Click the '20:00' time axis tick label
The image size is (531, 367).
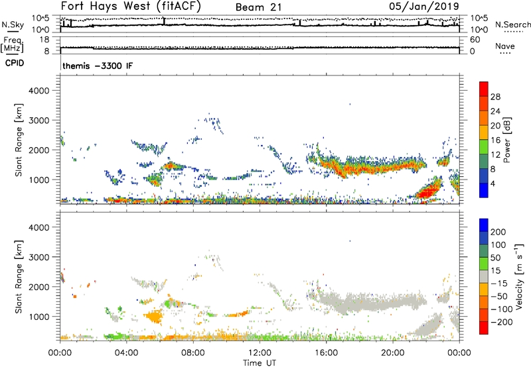pyautogui.click(x=392, y=353)
